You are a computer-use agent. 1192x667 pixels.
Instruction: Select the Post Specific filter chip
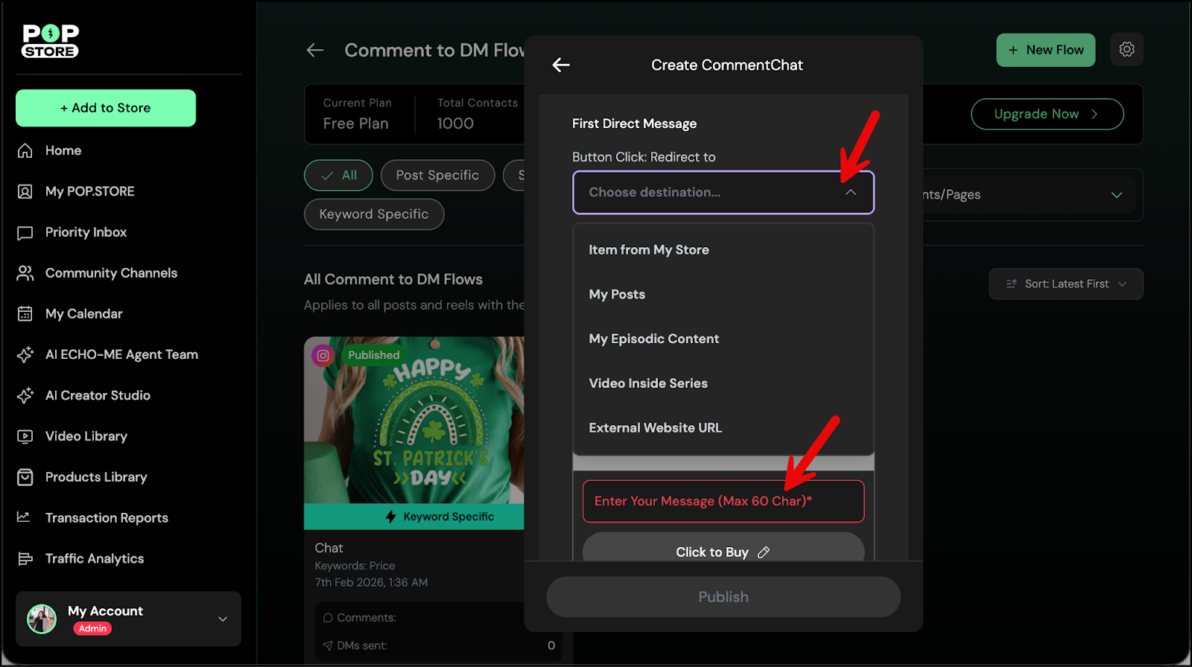coord(437,176)
